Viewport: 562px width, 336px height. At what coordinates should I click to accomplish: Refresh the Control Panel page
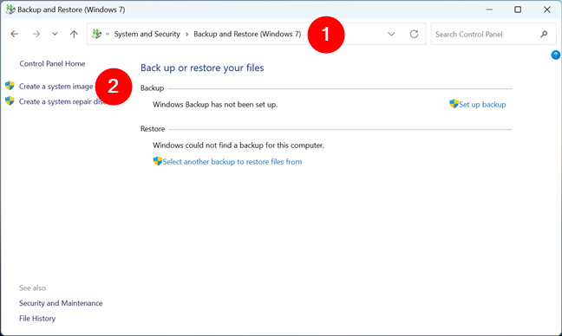coord(414,34)
